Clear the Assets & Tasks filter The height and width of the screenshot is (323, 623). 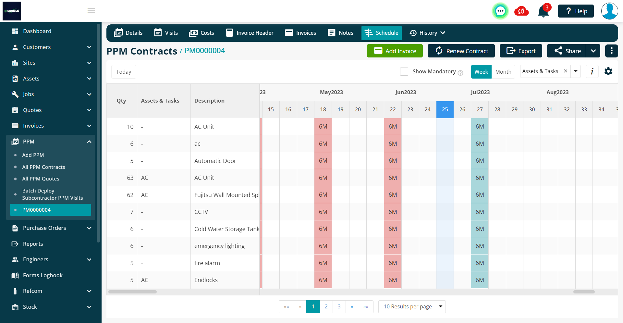tap(565, 71)
